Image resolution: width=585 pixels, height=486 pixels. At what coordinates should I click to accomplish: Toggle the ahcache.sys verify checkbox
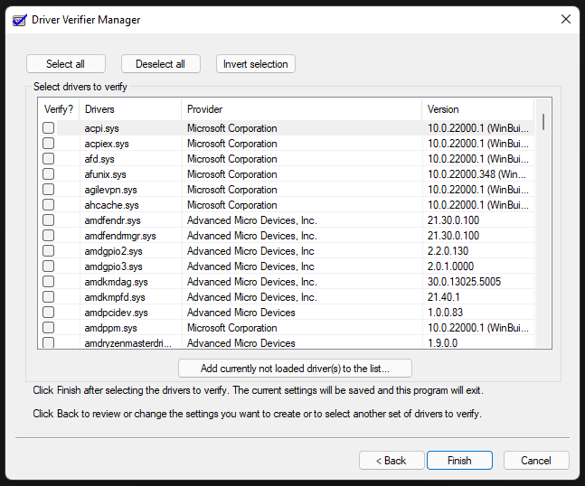coord(49,205)
